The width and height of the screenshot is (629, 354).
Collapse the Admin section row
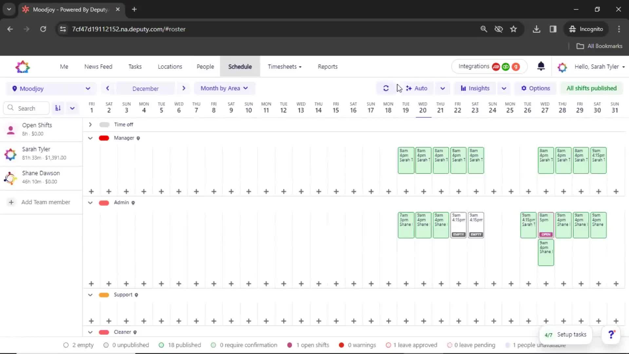click(90, 202)
